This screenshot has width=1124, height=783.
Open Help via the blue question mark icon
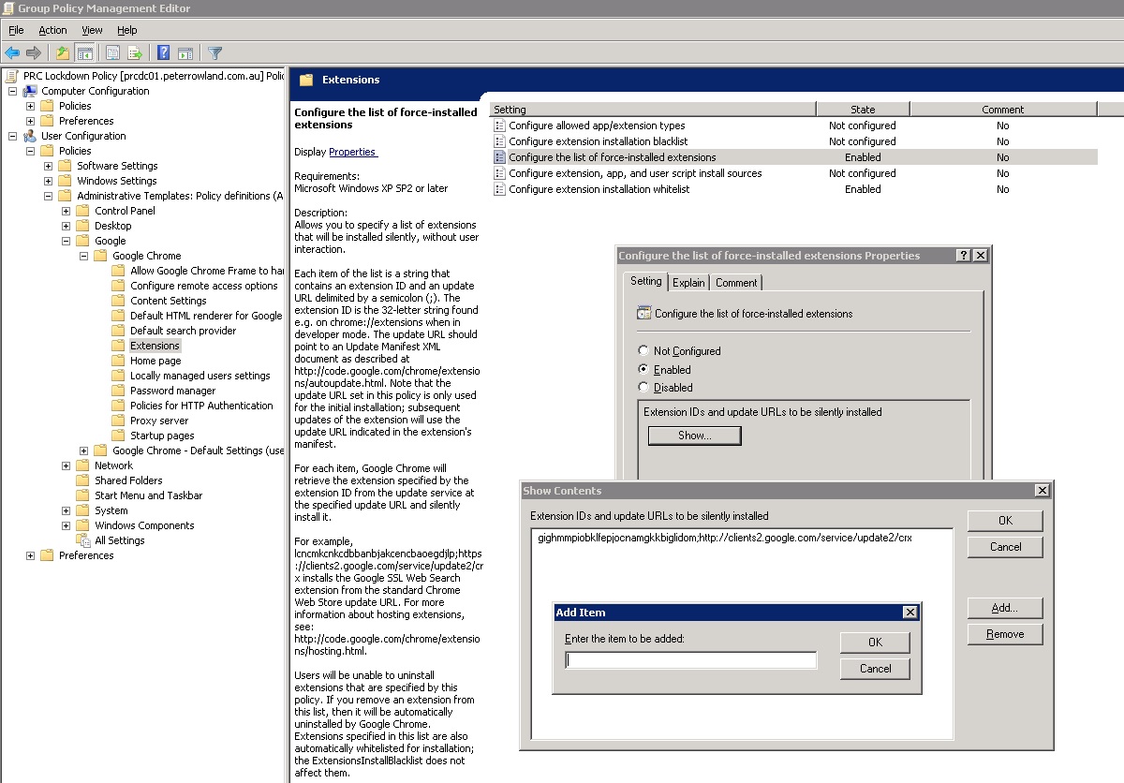click(x=164, y=52)
